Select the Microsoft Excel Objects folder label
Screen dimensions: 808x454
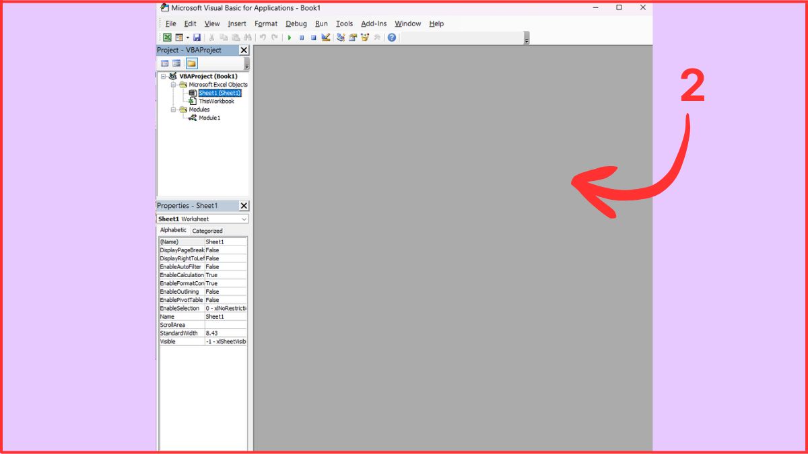coord(218,85)
